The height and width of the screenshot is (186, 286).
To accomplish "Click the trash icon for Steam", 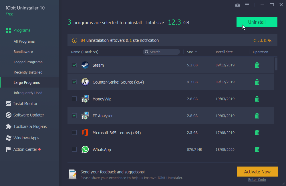I will [257, 65].
